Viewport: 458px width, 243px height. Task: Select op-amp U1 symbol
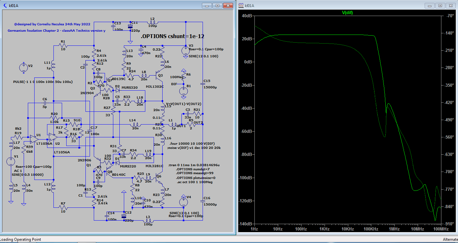[34, 139]
